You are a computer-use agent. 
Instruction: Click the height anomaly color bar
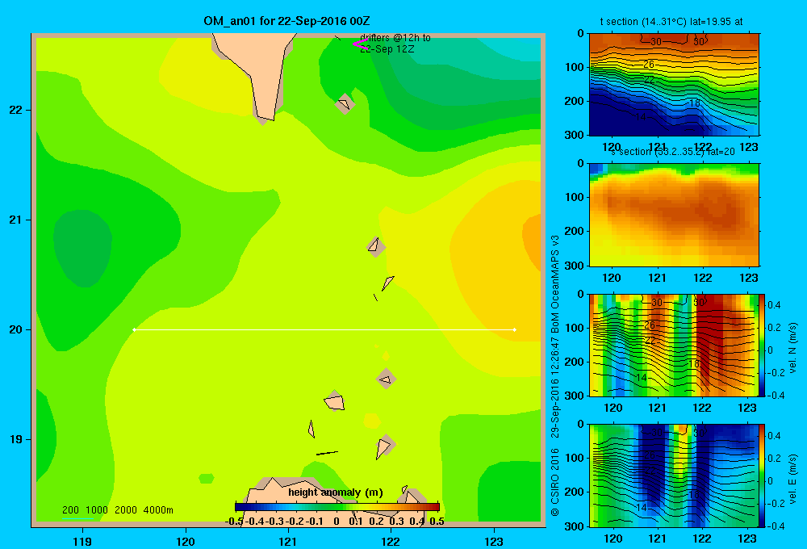(x=337, y=507)
